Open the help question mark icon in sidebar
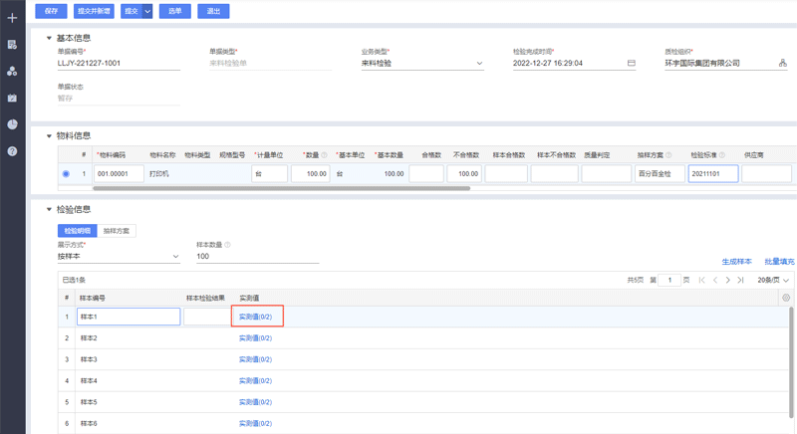797x434 pixels. pos(12,151)
